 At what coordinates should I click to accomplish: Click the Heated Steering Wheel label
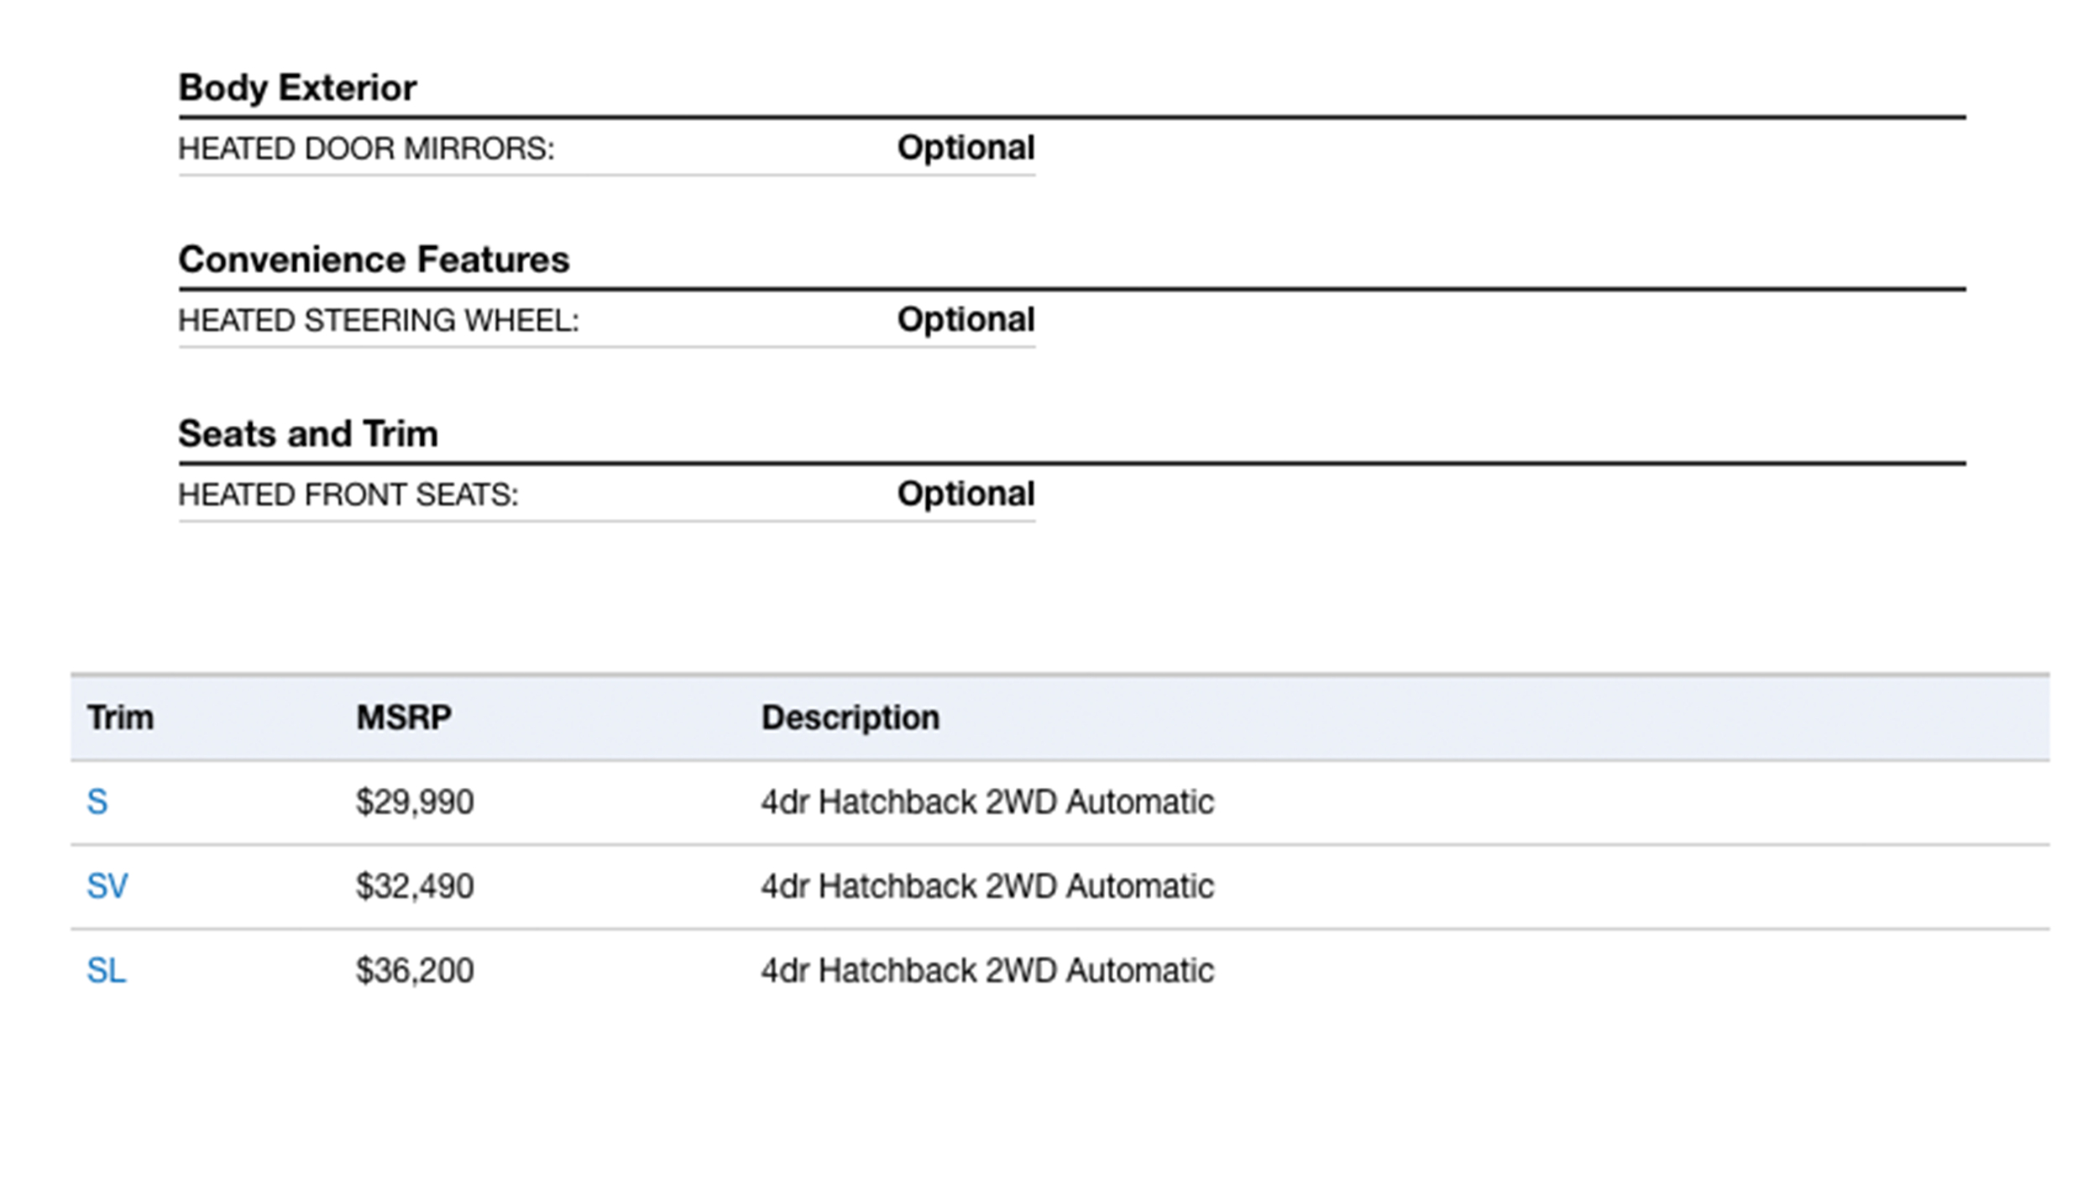[379, 321]
